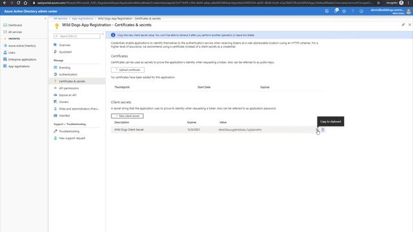
Task: Open the browser home page
Action: coord(25,3)
